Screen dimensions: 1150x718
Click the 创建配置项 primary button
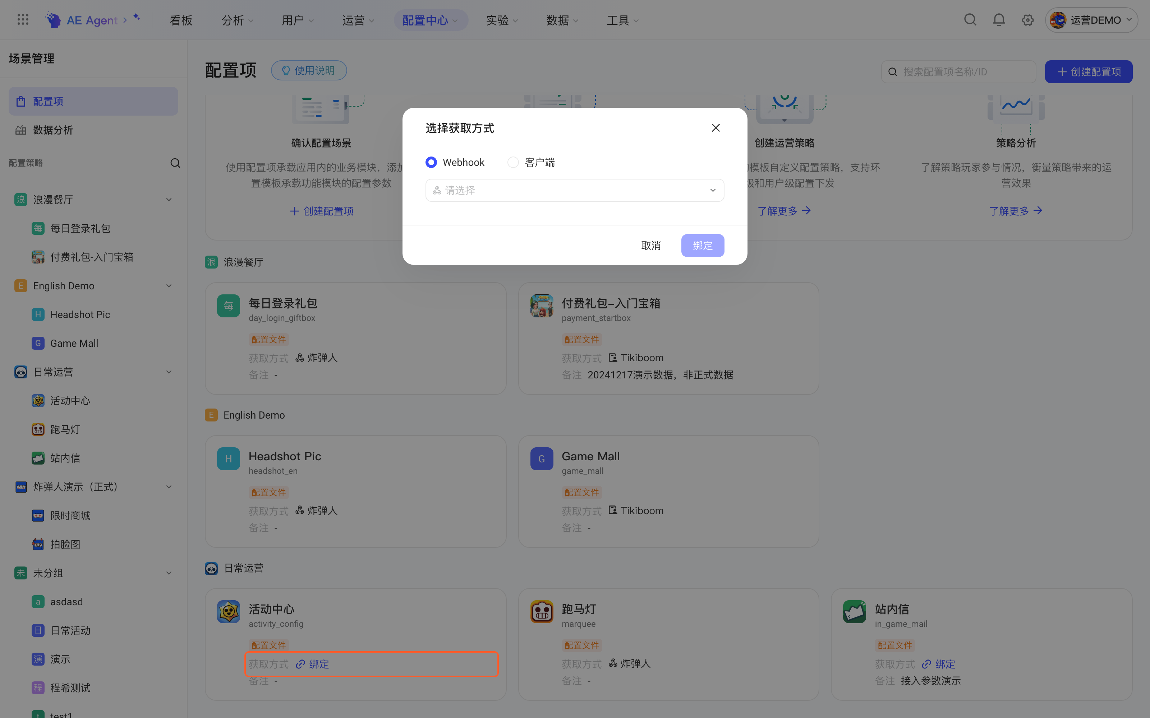[1088, 72]
